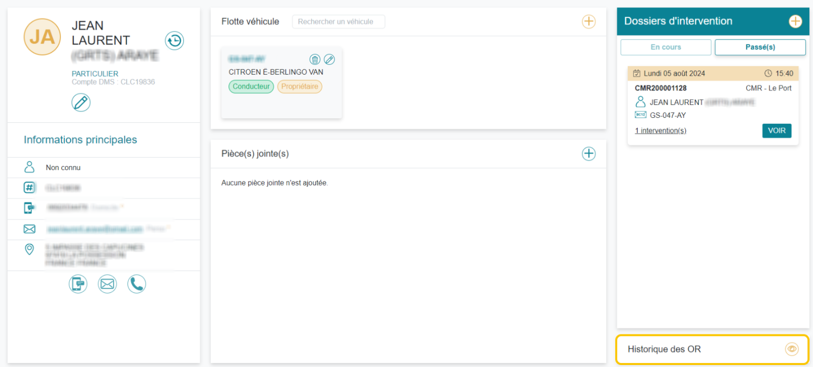813x367 pixels.
Task: Click the Conducteur tag on vehicle
Action: (251, 87)
